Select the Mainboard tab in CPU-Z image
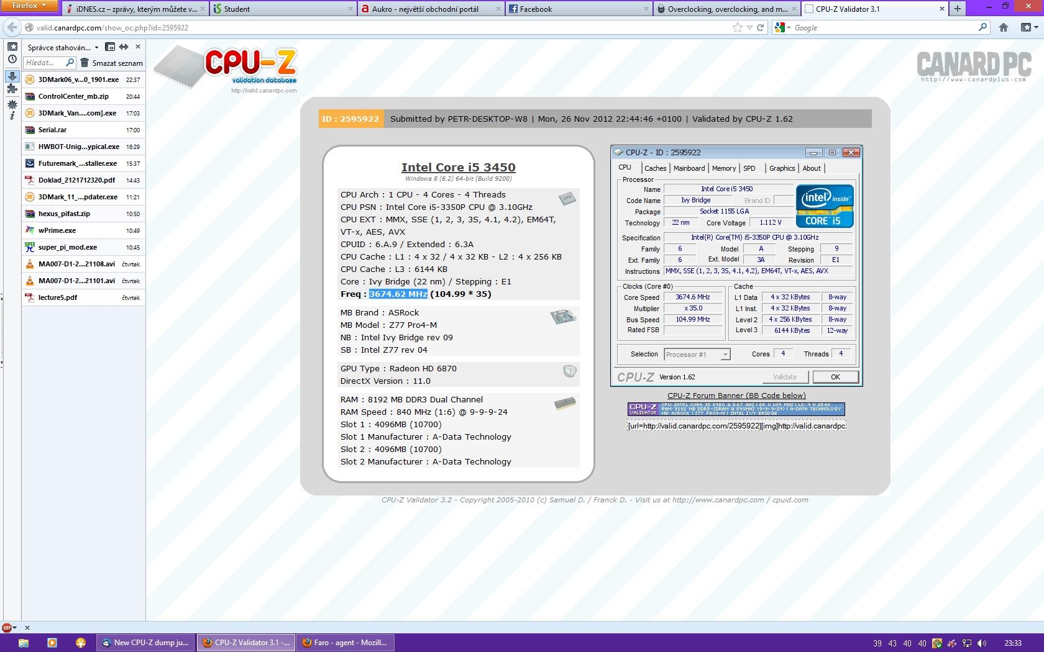 [x=689, y=168]
